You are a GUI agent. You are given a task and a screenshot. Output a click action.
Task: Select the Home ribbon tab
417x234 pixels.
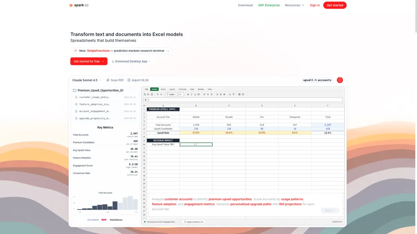[x=154, y=89]
